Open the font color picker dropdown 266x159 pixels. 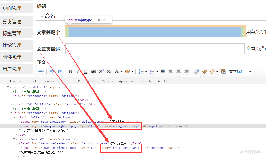point(121,72)
